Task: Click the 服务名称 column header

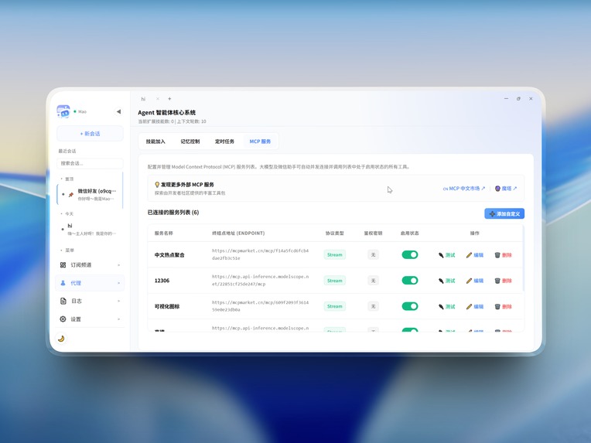Action: (163, 233)
